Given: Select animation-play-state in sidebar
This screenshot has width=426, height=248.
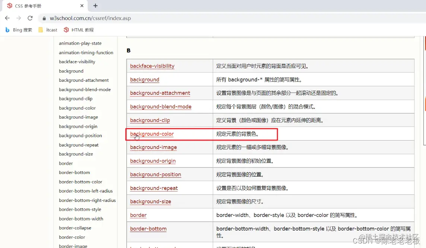Looking at the screenshot, I should [x=80, y=43].
